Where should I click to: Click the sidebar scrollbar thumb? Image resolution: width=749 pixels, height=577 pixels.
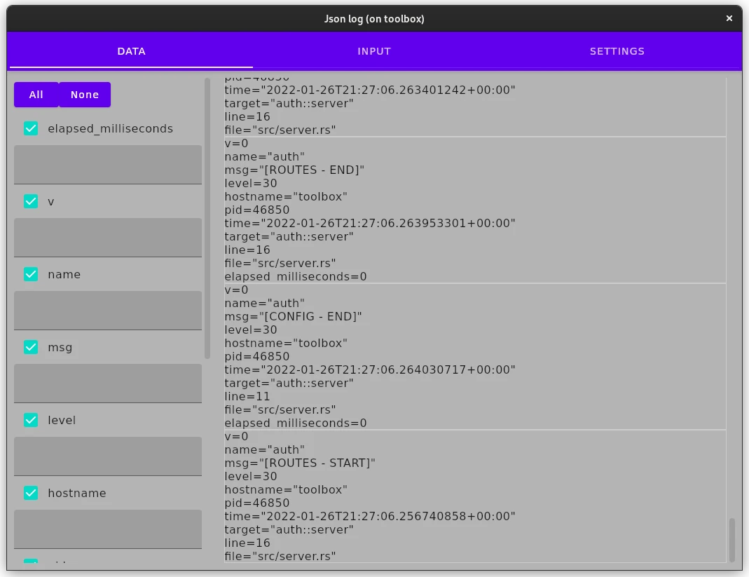pos(208,210)
